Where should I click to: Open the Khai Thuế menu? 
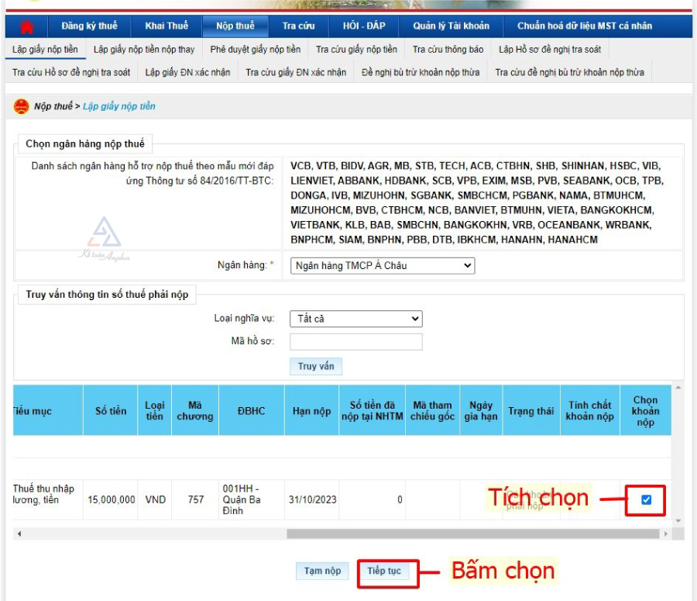click(x=167, y=25)
